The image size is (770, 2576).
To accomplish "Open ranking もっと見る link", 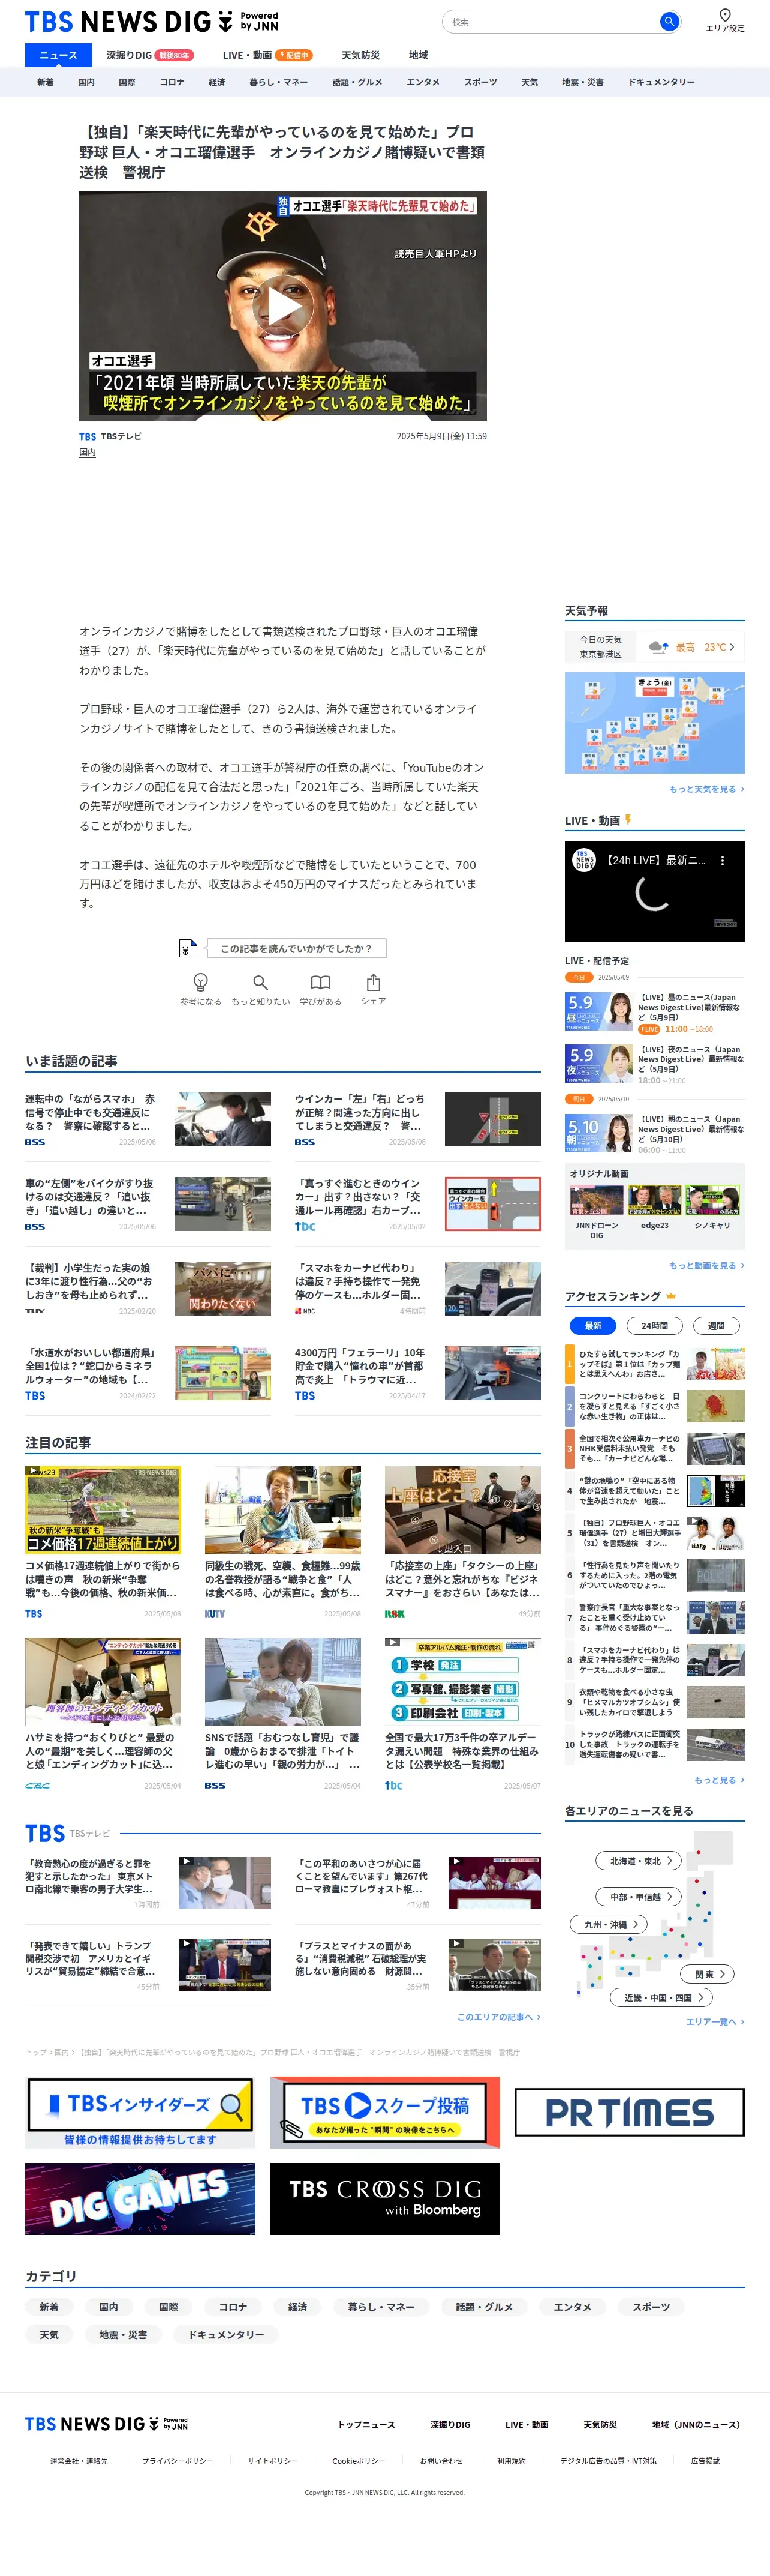I will [x=719, y=1780].
